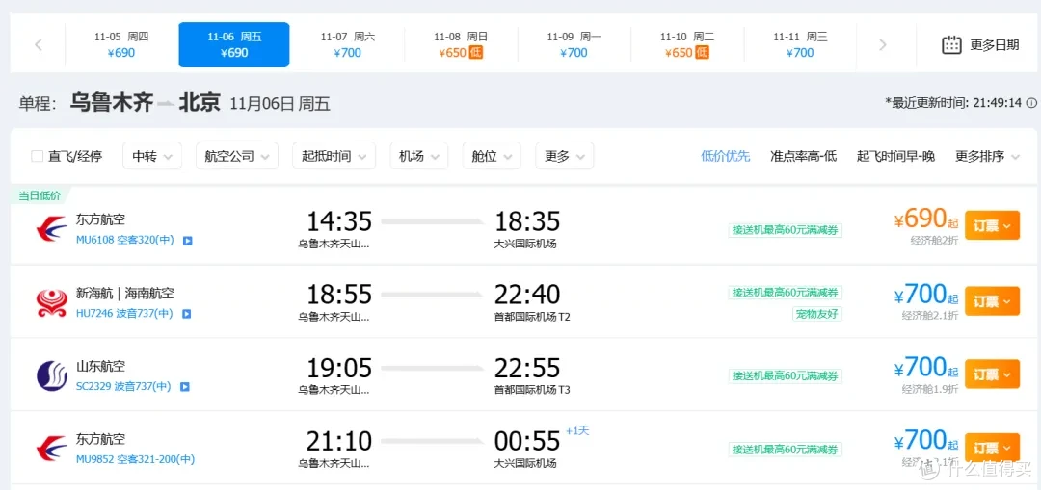Open the 起抵时间 filter dropdown

(334, 156)
